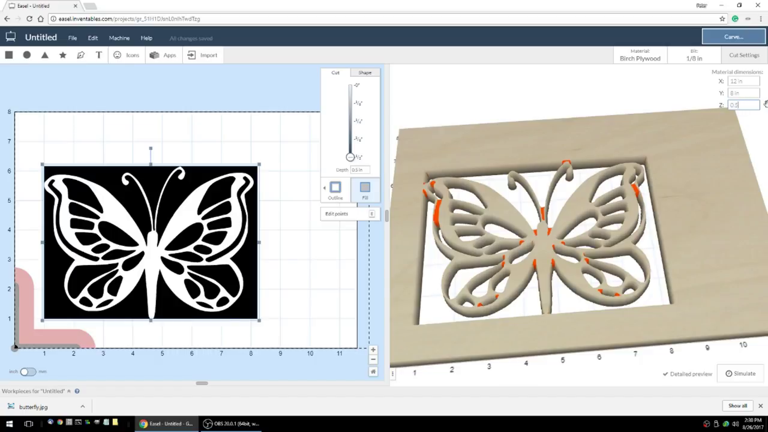The width and height of the screenshot is (768, 432).
Task: Click the Easel logo icon
Action: [10, 37]
